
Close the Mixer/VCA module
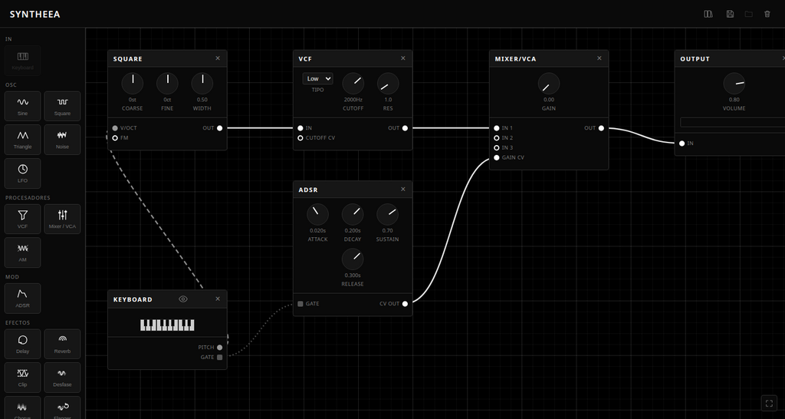pyautogui.click(x=599, y=58)
